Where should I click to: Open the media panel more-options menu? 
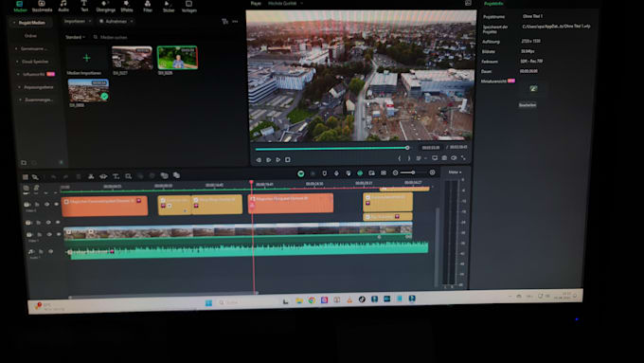pyautogui.click(x=235, y=22)
